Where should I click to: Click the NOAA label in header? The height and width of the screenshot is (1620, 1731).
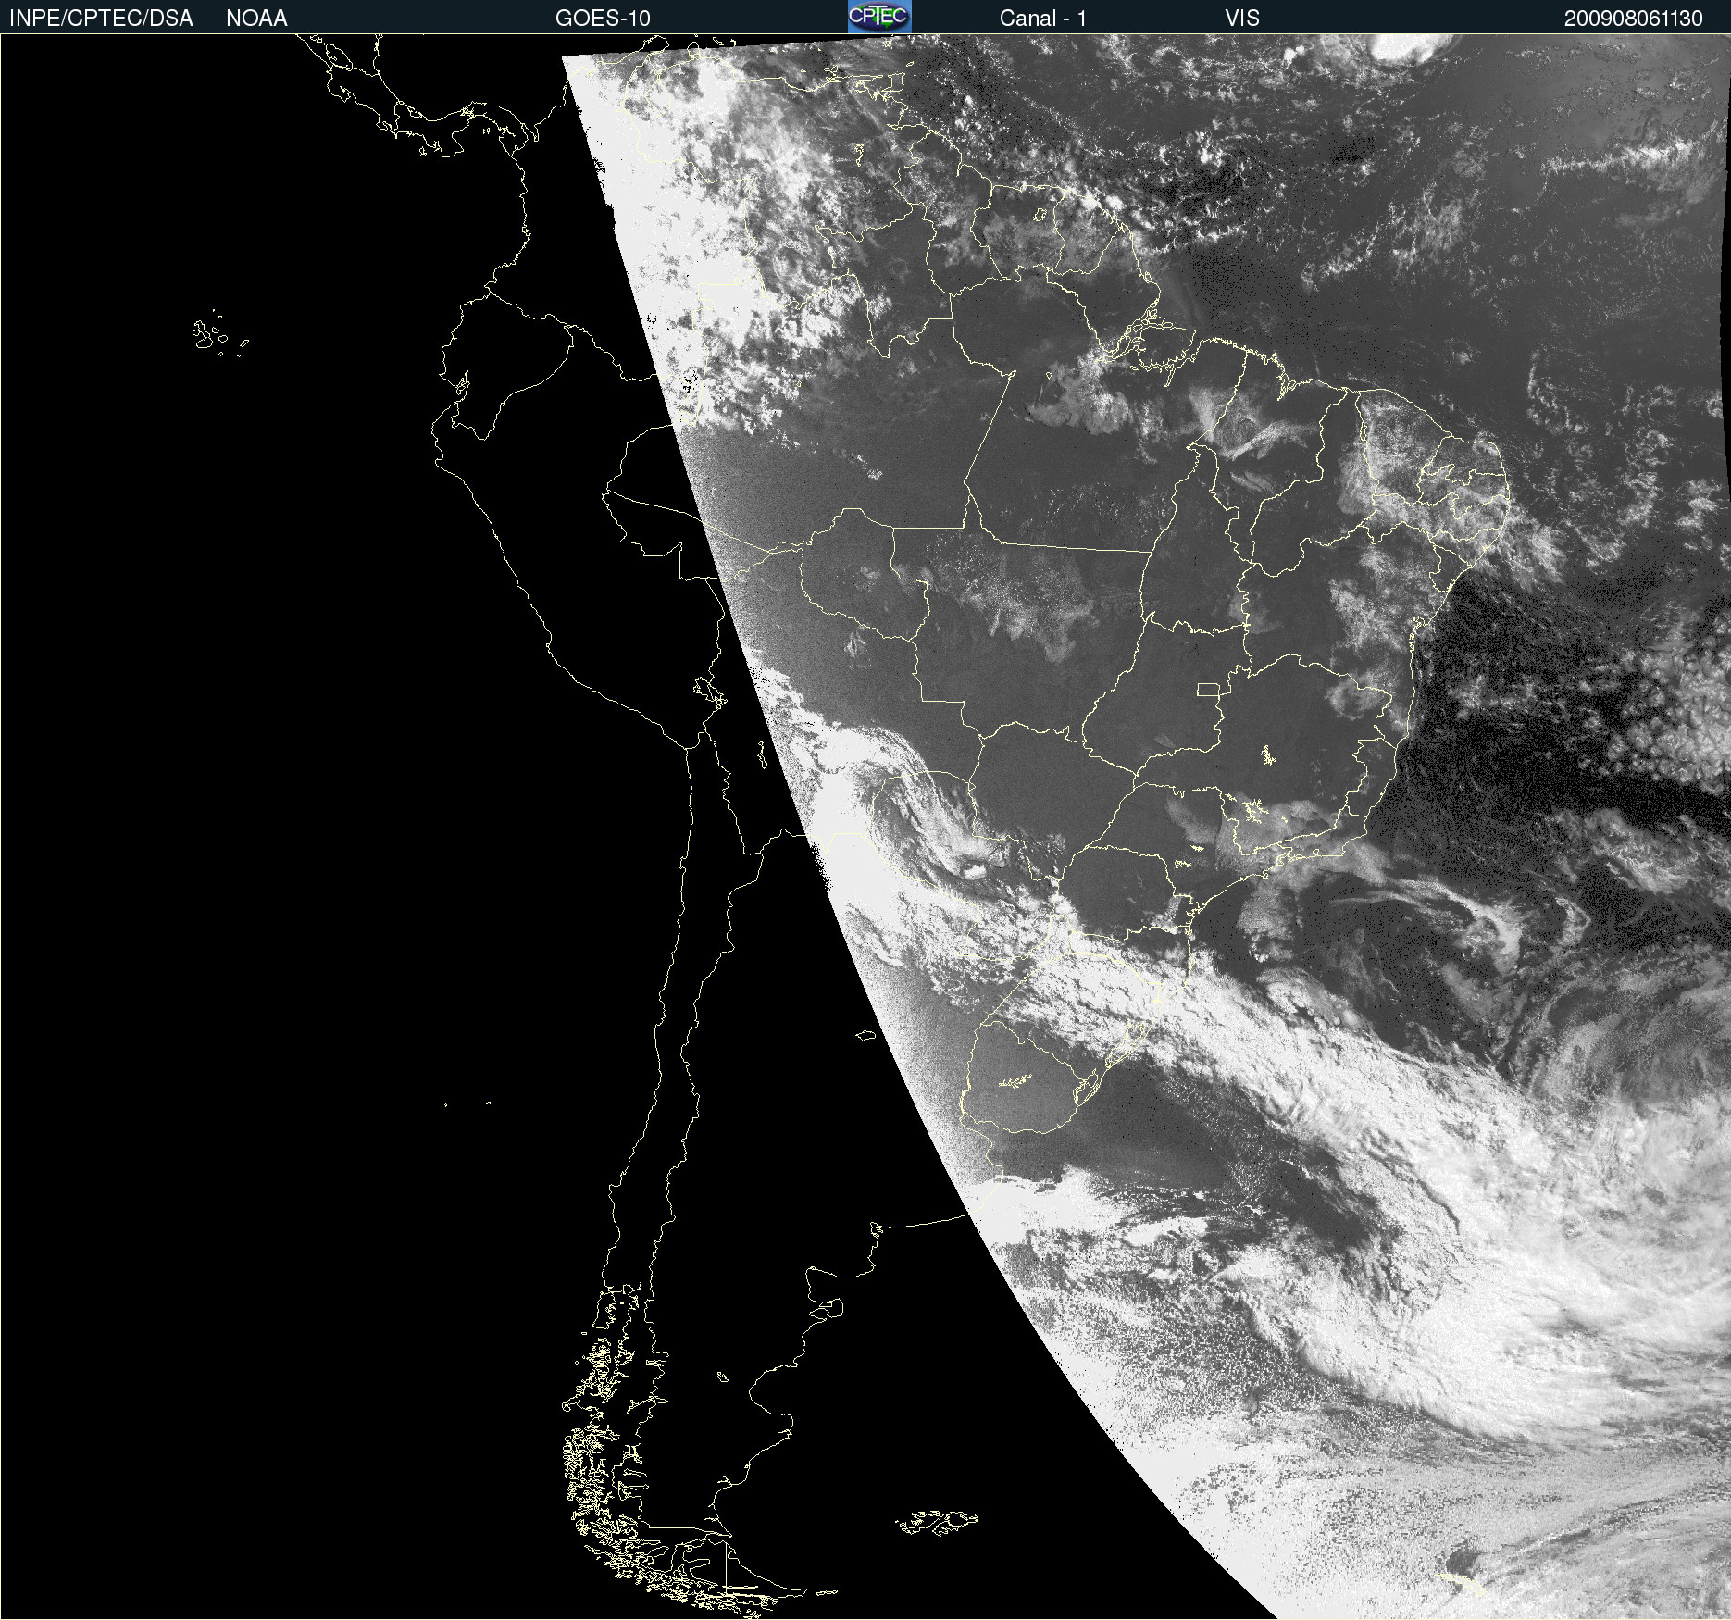point(256,19)
